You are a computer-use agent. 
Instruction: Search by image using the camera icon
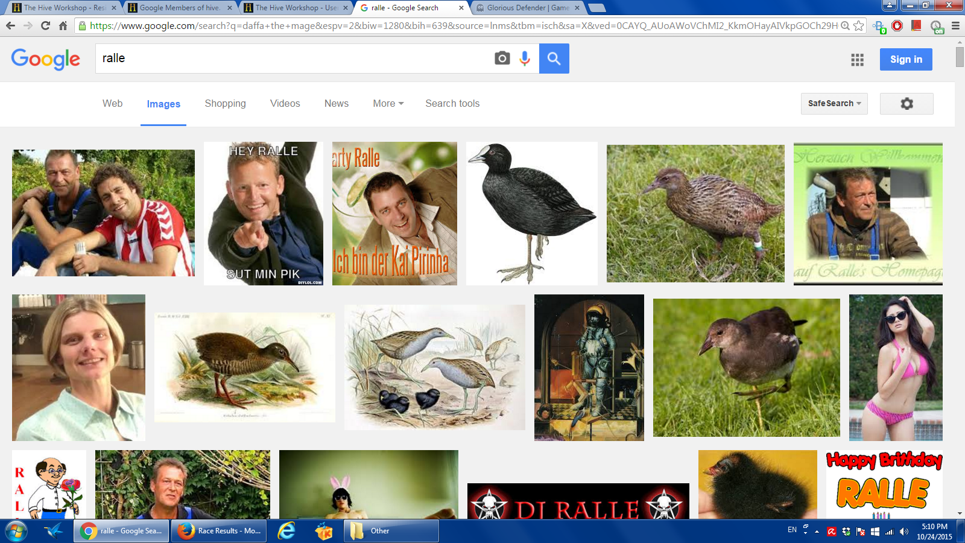502,58
